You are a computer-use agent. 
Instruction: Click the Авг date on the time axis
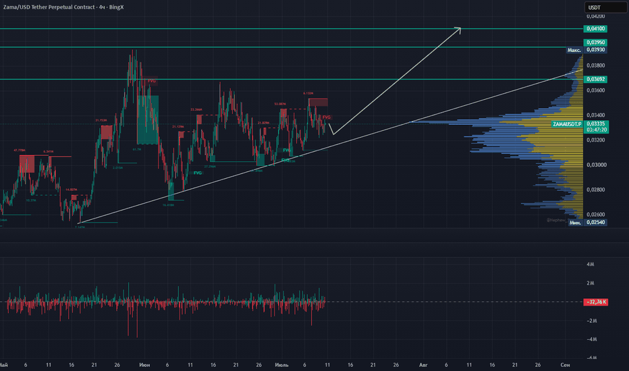click(423, 365)
